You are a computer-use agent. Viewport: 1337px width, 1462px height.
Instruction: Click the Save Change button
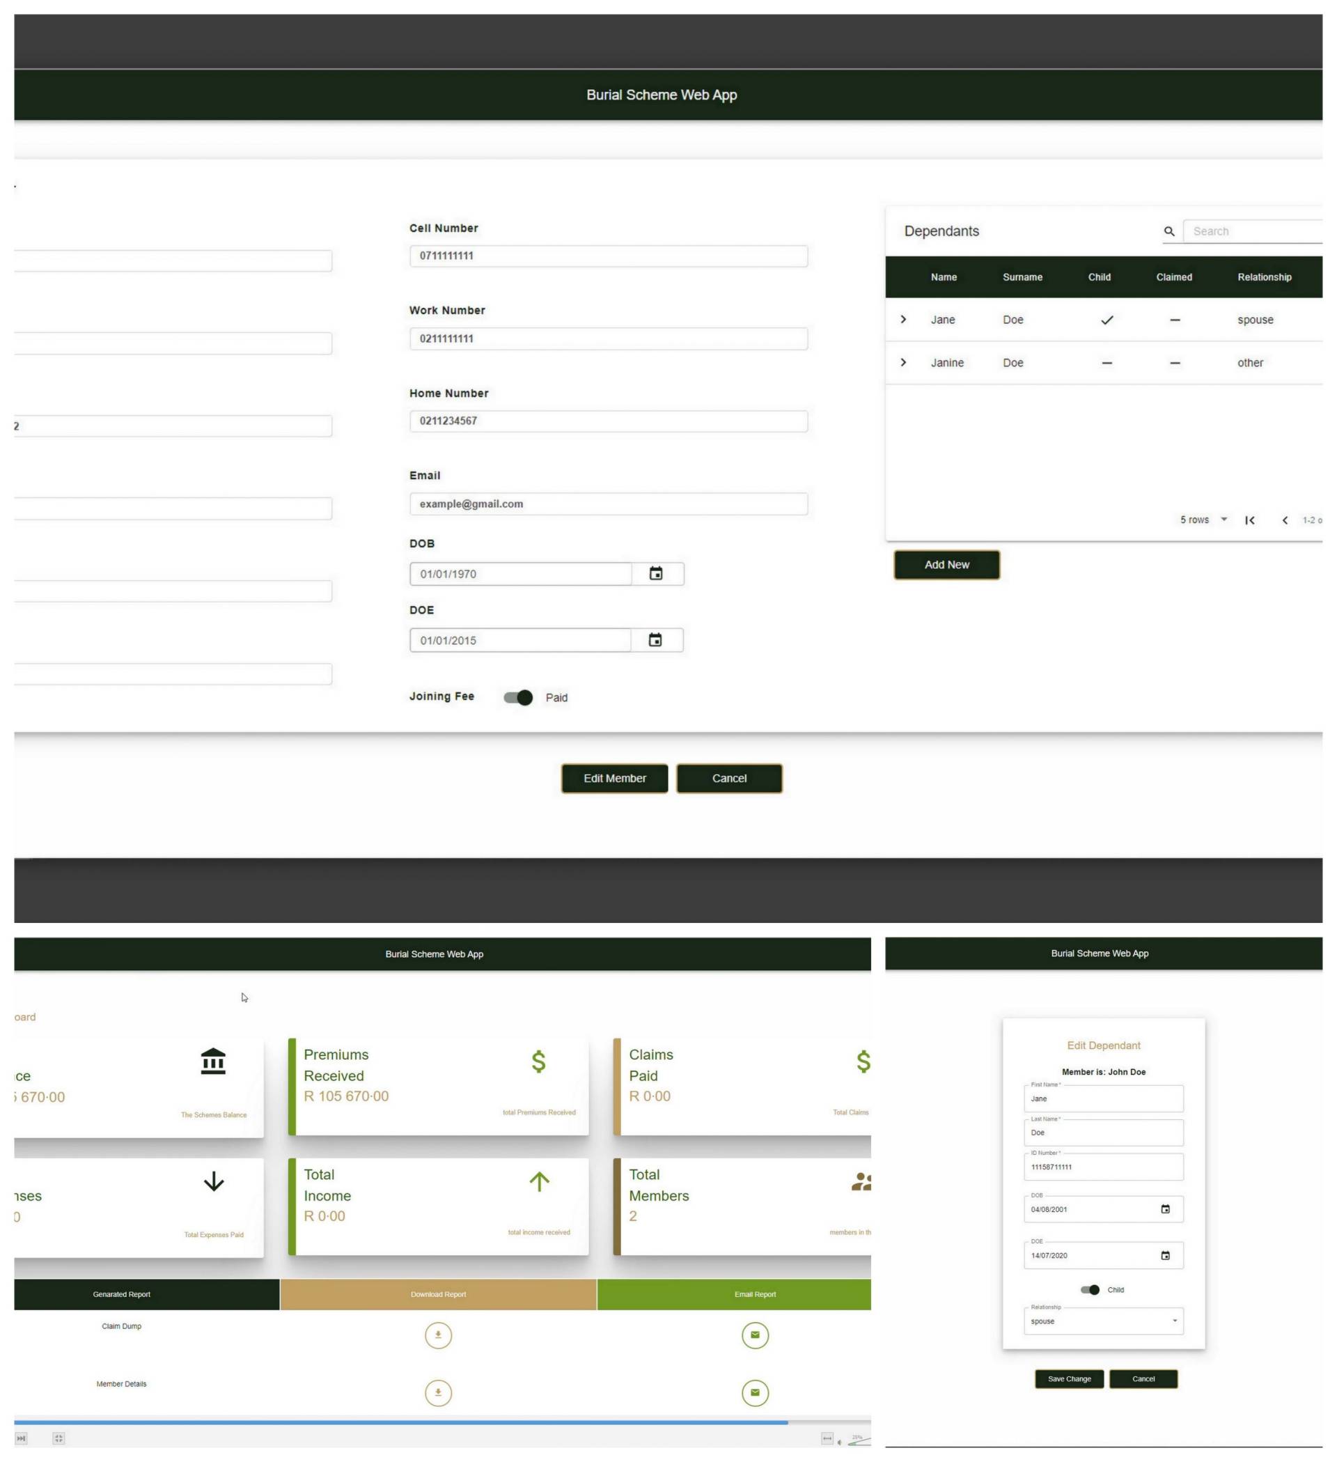click(1069, 1378)
